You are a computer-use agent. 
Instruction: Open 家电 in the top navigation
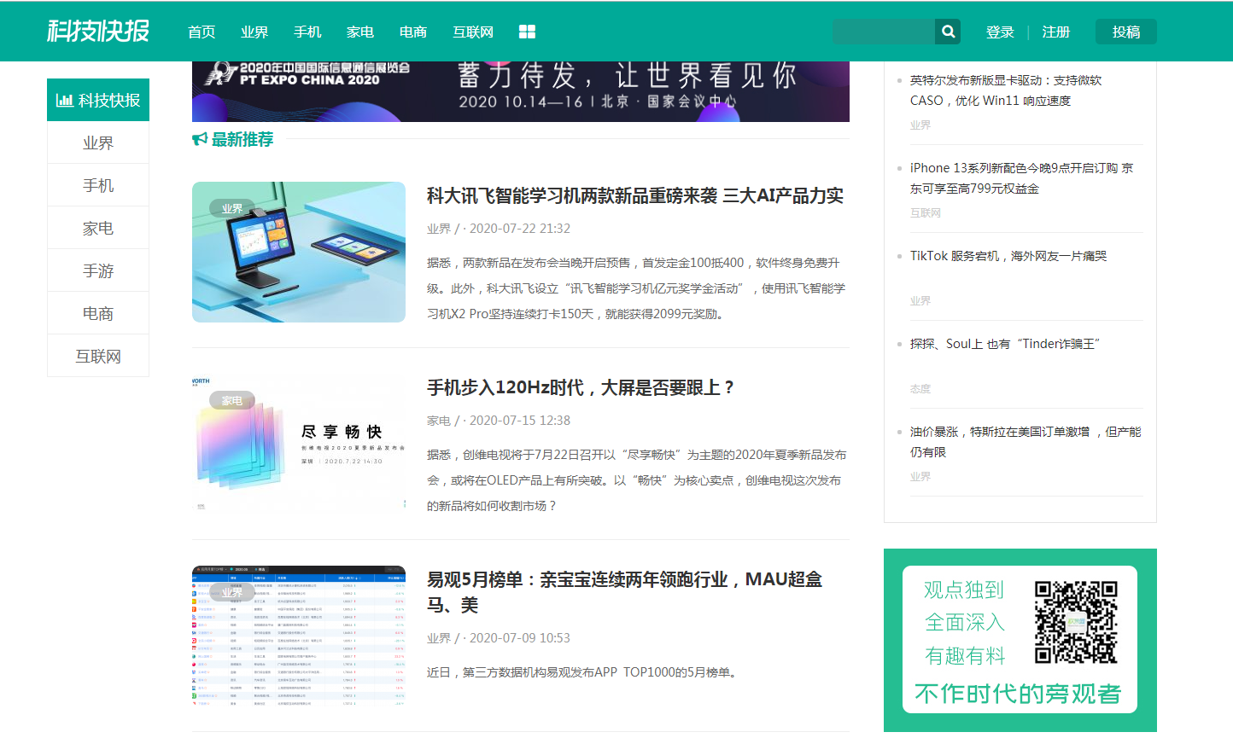point(360,32)
